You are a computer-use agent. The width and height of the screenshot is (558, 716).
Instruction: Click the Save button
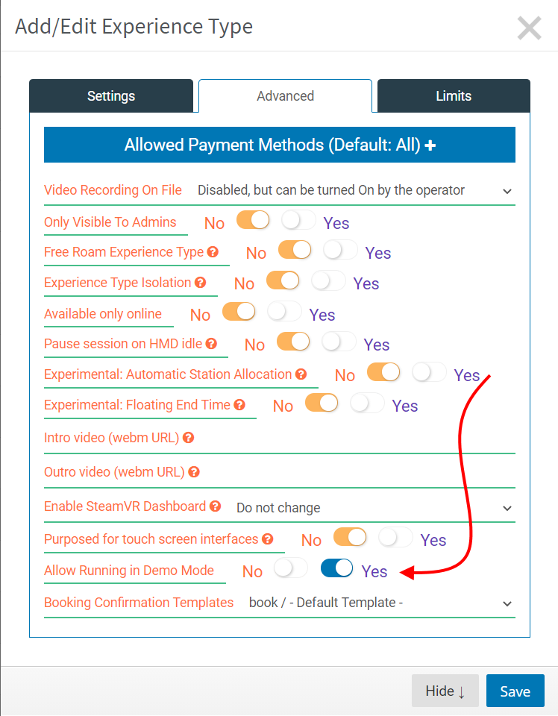click(515, 691)
